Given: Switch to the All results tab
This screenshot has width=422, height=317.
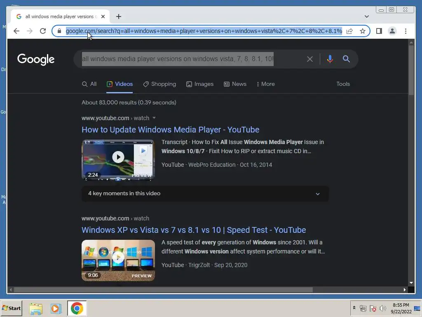Looking at the screenshot, I should click(89, 84).
